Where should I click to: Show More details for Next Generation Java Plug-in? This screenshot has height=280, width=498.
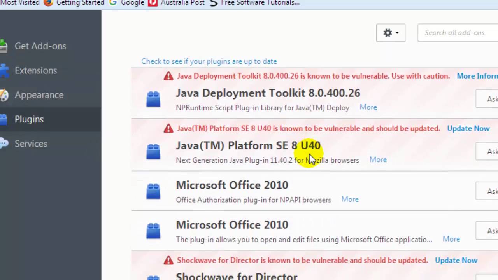(378, 160)
